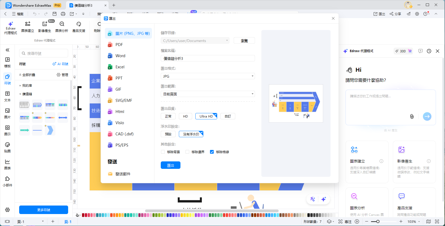Select CAD (.dxf) export type

click(129, 134)
